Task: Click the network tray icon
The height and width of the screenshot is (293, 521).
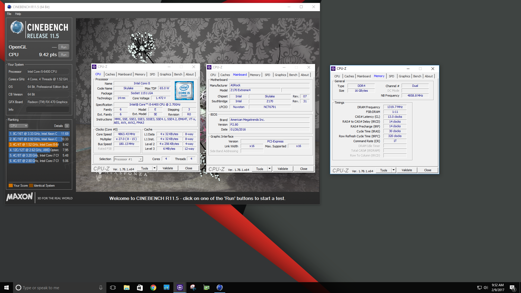Action: [x=479, y=288]
